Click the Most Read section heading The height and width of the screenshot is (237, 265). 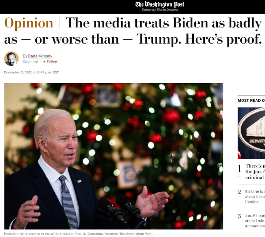click(x=251, y=100)
